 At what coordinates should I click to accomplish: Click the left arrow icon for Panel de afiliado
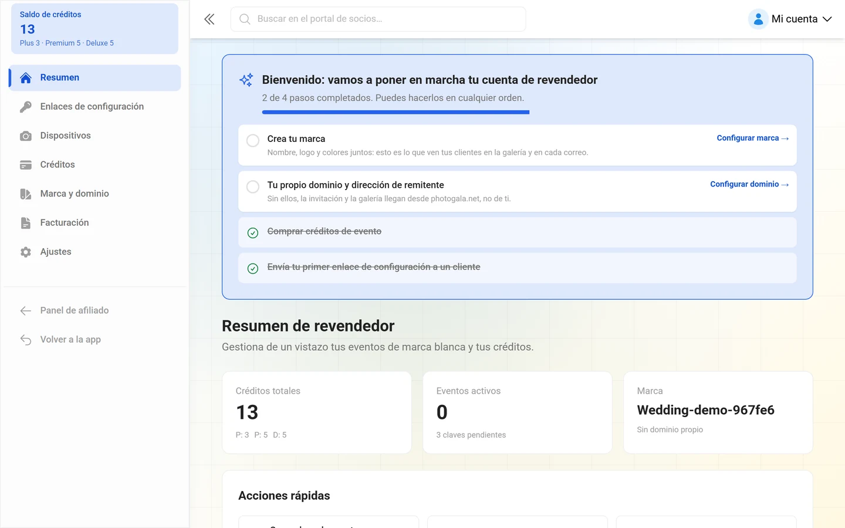(x=26, y=311)
